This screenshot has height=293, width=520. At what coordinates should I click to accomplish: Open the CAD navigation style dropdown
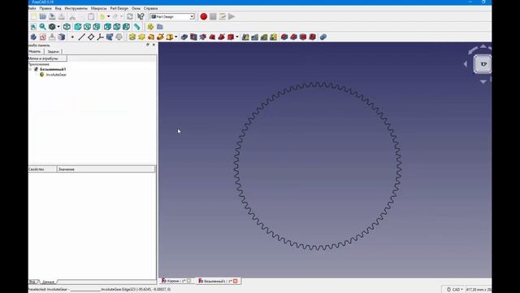click(455, 290)
